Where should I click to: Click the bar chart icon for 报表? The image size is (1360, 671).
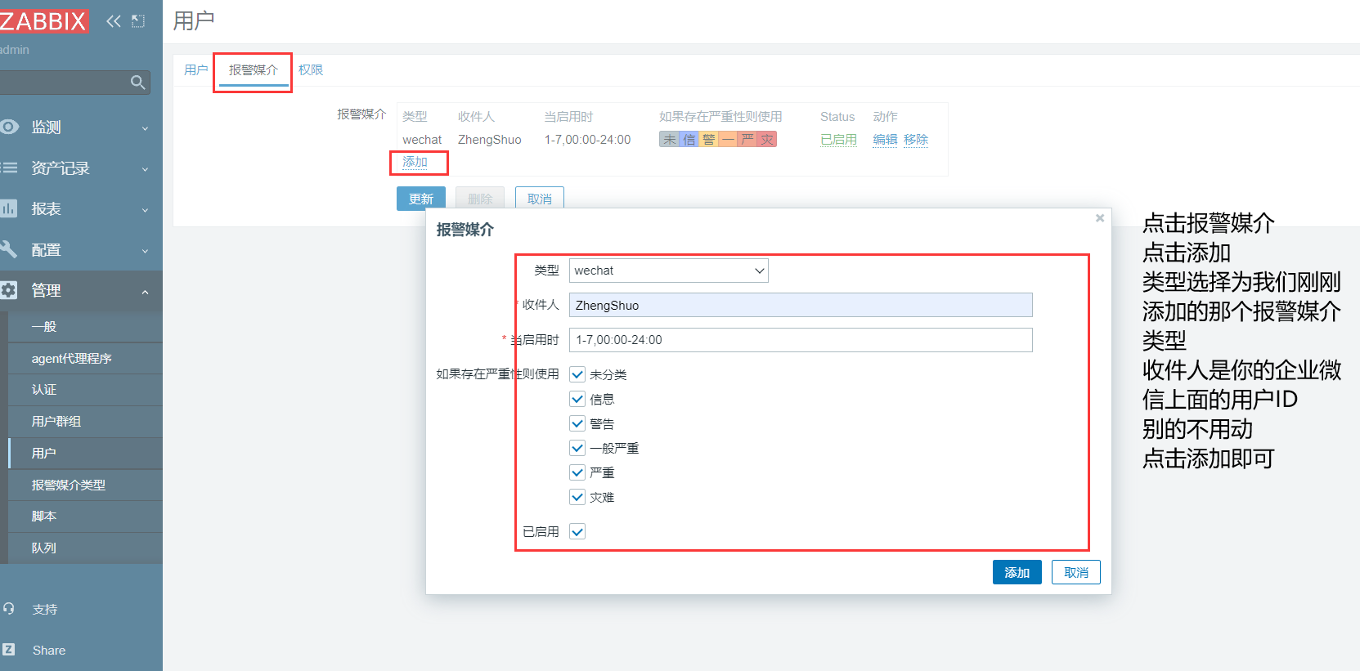pyautogui.click(x=9, y=208)
